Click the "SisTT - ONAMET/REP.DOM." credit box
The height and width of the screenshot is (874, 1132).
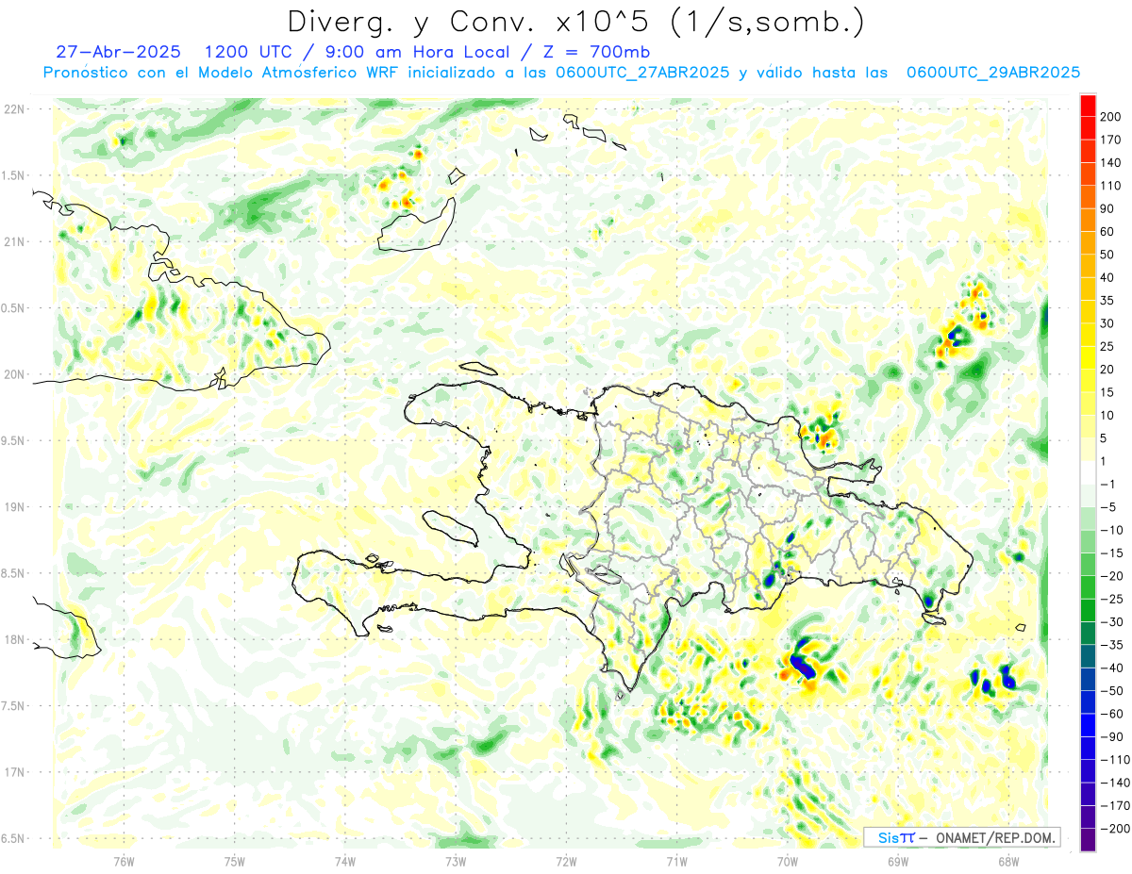pyautogui.click(x=962, y=837)
